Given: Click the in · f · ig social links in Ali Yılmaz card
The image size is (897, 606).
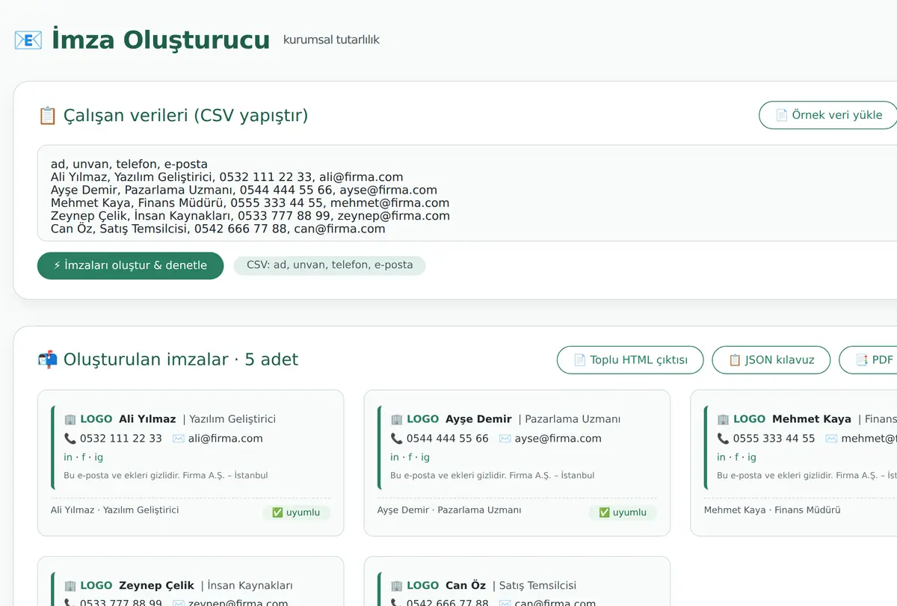Looking at the screenshot, I should [x=84, y=457].
